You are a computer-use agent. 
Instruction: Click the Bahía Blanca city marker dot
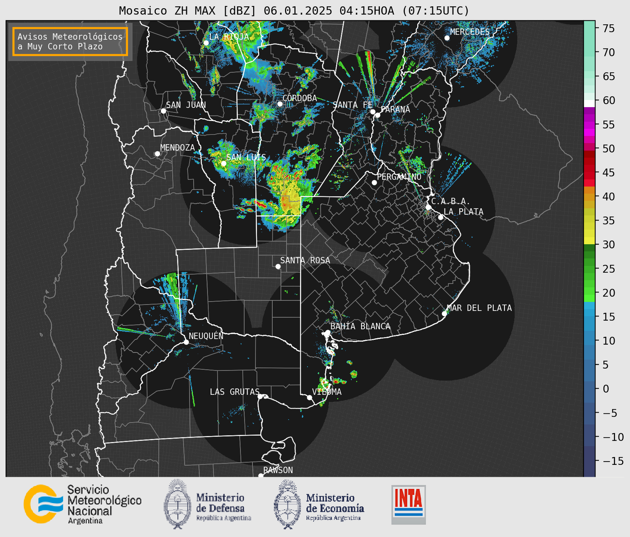pos(328,332)
